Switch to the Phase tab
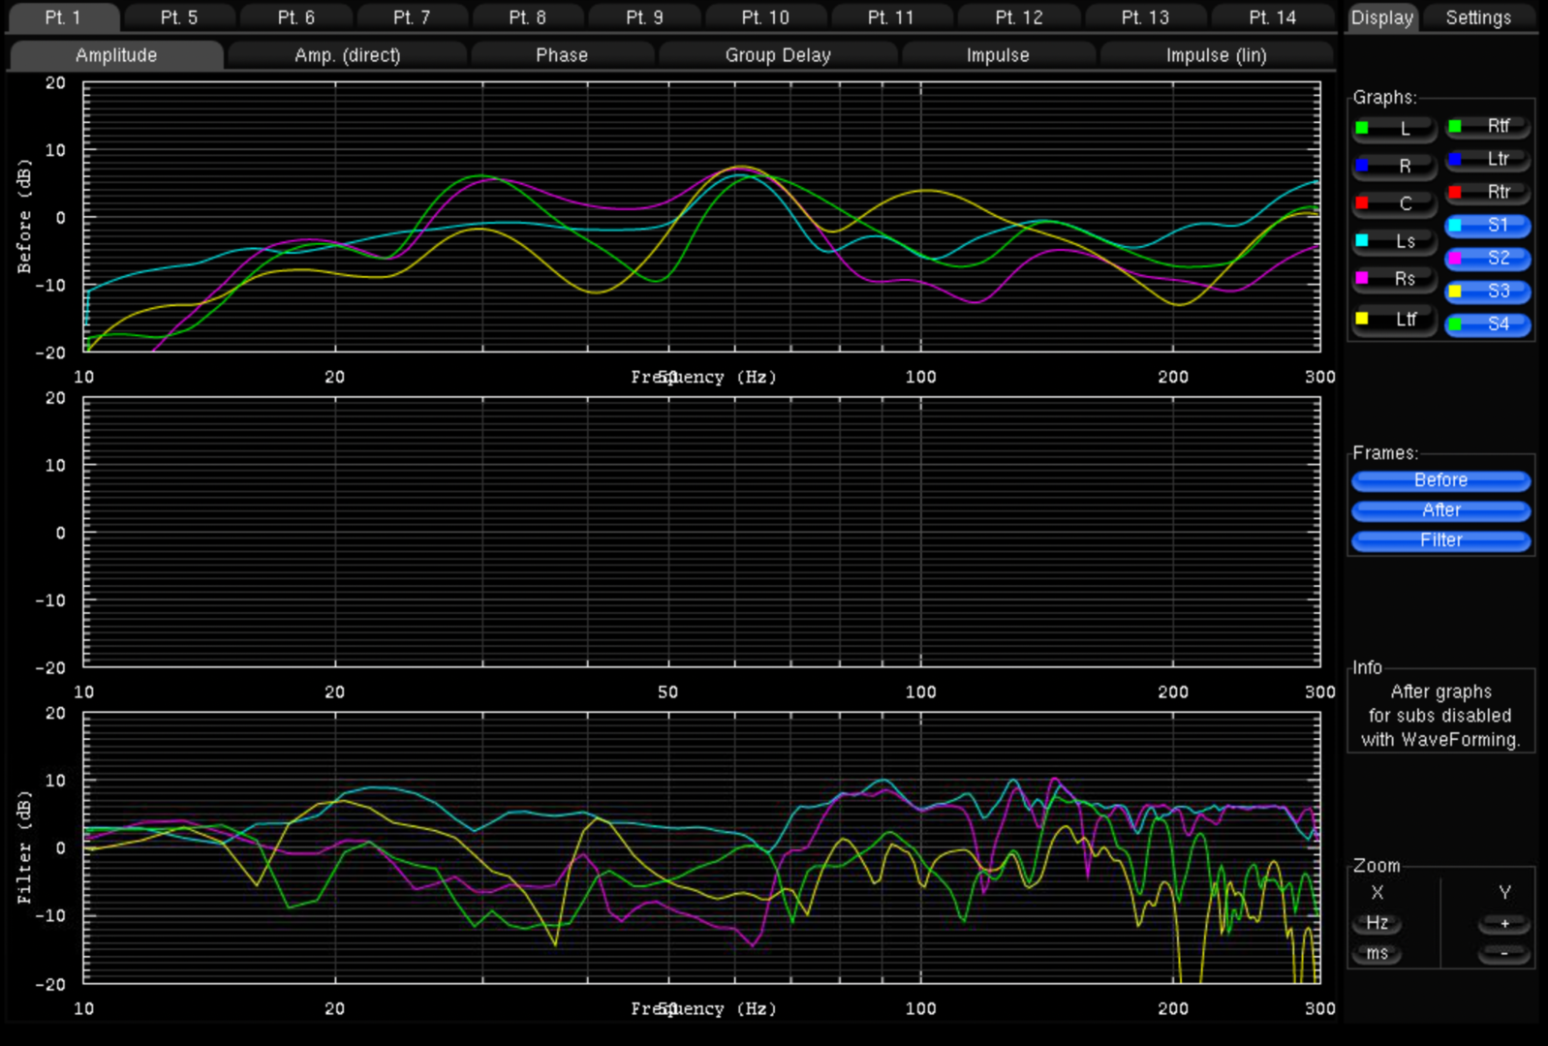Screen dimensions: 1548x1046 pos(562,55)
